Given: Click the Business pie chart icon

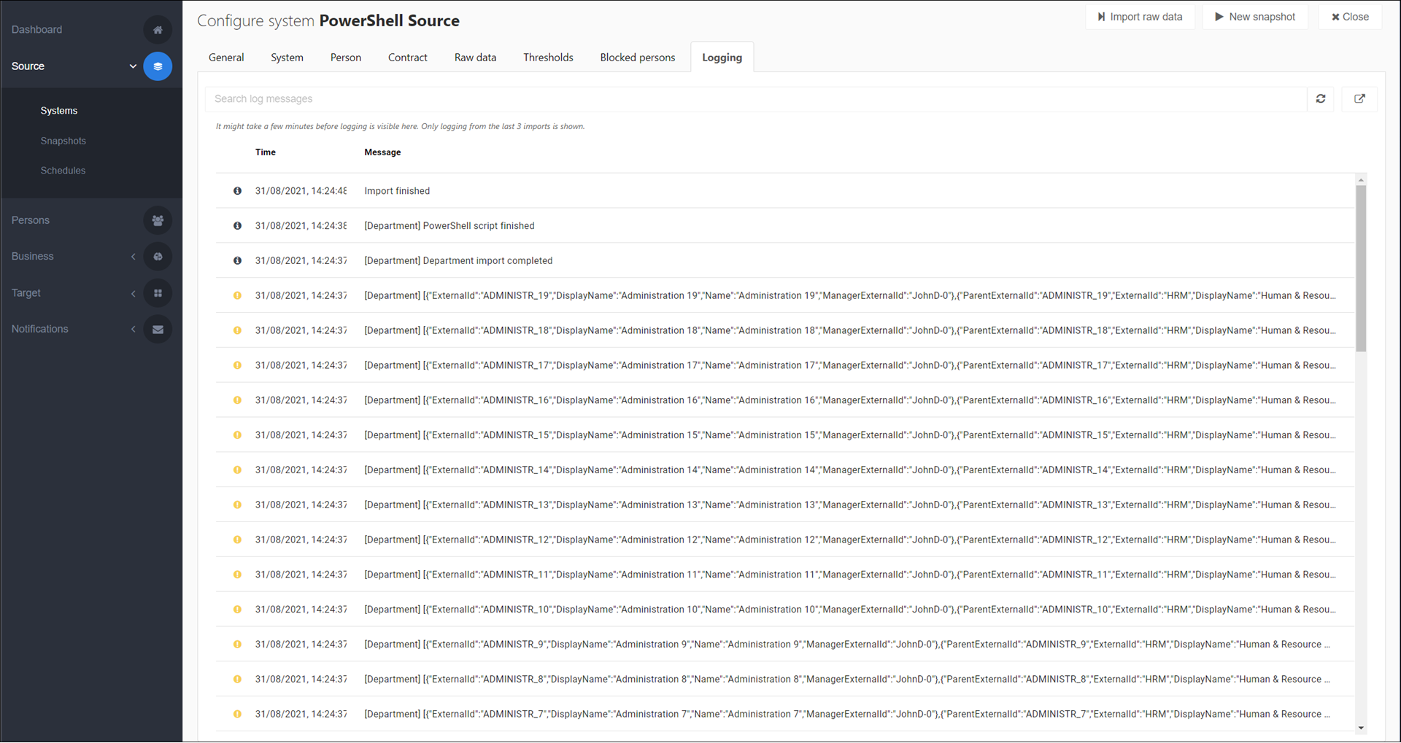Looking at the screenshot, I should click(x=158, y=257).
